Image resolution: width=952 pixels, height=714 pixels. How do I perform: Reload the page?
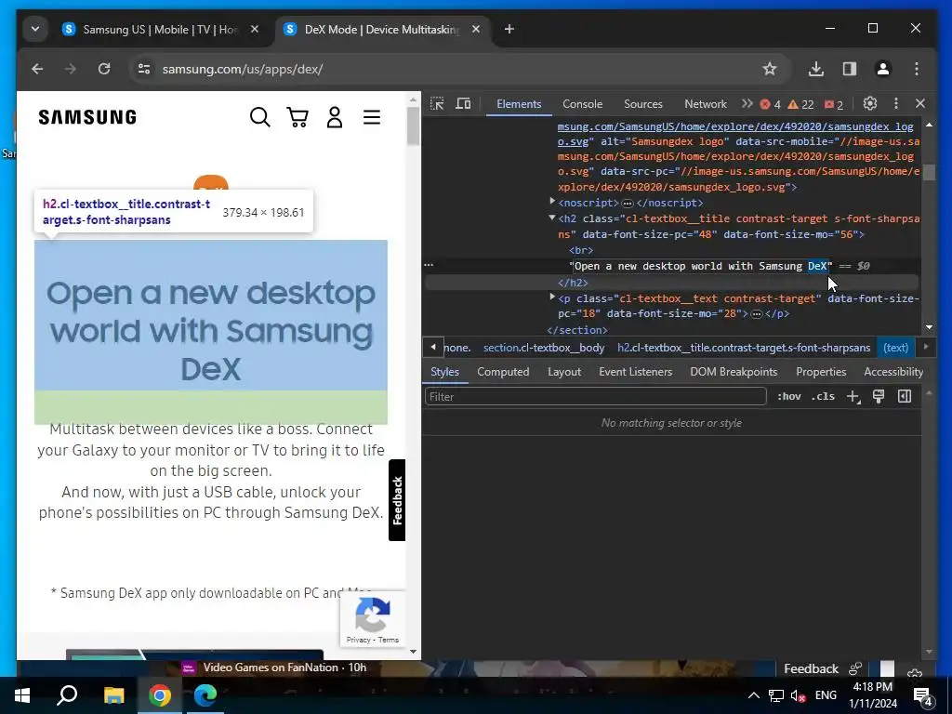click(104, 69)
